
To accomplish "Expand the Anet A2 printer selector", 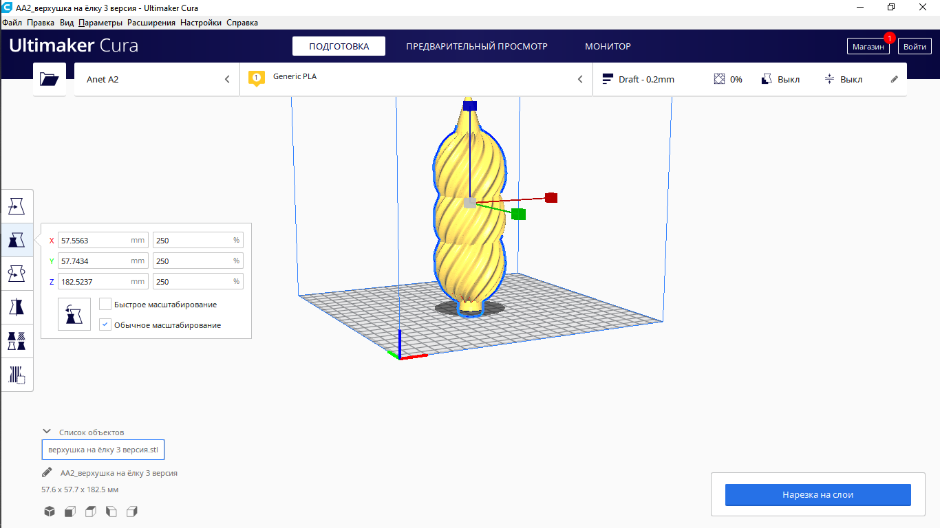I will 157,79.
